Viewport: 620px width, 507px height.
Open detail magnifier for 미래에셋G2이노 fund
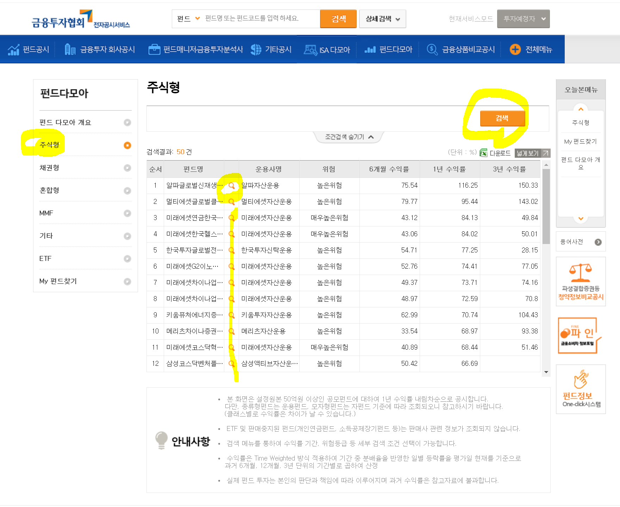pyautogui.click(x=231, y=267)
